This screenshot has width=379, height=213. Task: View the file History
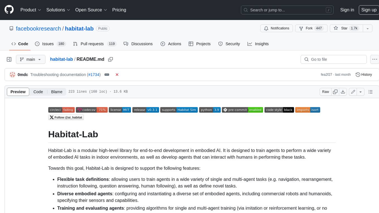click(x=364, y=75)
